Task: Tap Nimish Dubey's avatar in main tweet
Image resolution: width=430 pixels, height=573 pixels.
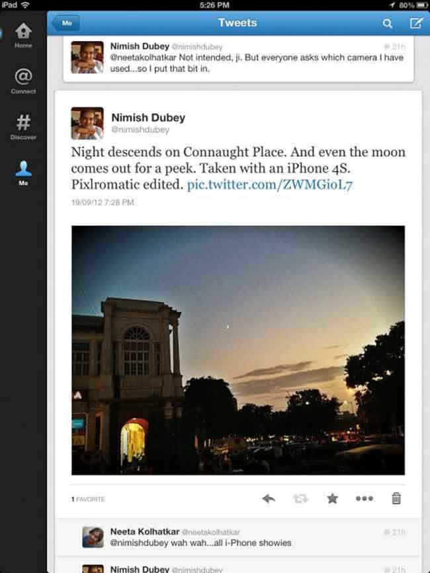Action: click(x=87, y=124)
